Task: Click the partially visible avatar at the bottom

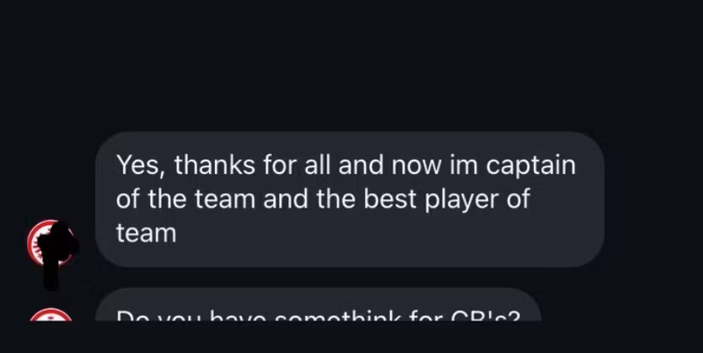Action: [50, 315]
